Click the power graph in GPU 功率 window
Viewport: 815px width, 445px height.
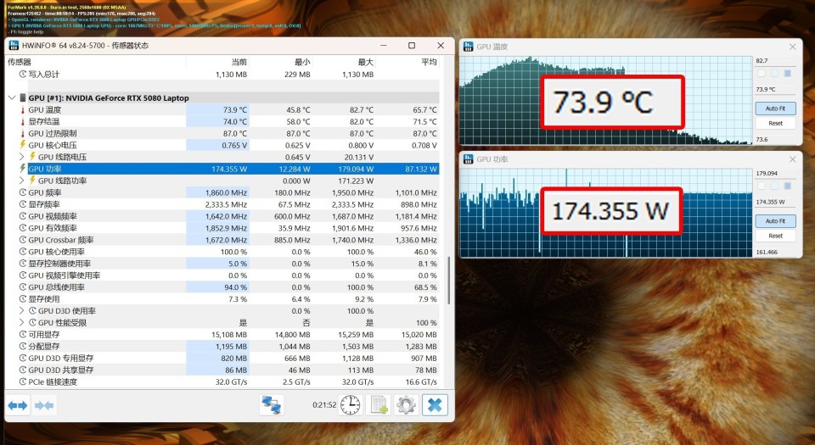pos(606,213)
